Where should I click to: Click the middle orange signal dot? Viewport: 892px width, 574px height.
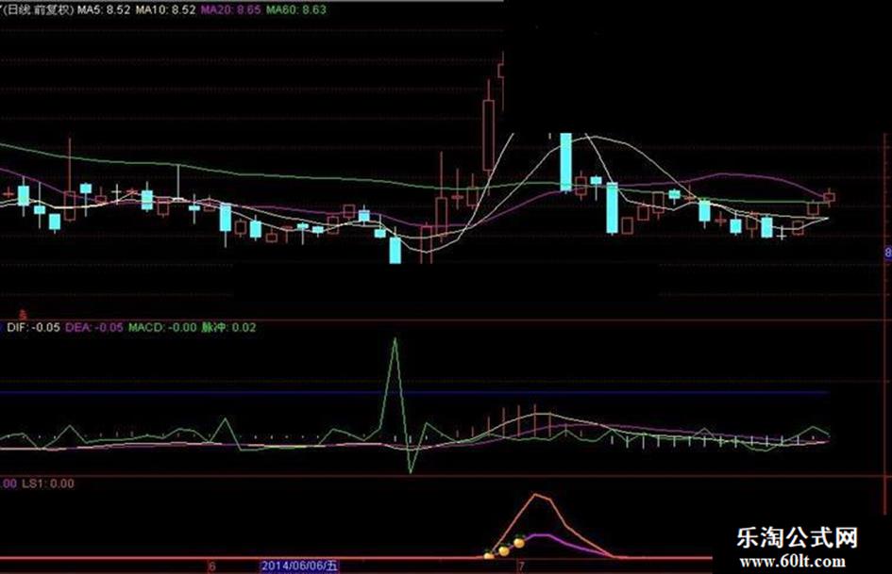504,550
